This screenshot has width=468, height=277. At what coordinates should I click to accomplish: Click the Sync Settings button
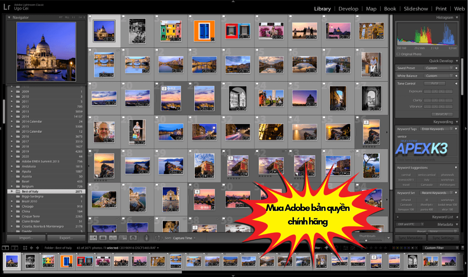pos(443,238)
